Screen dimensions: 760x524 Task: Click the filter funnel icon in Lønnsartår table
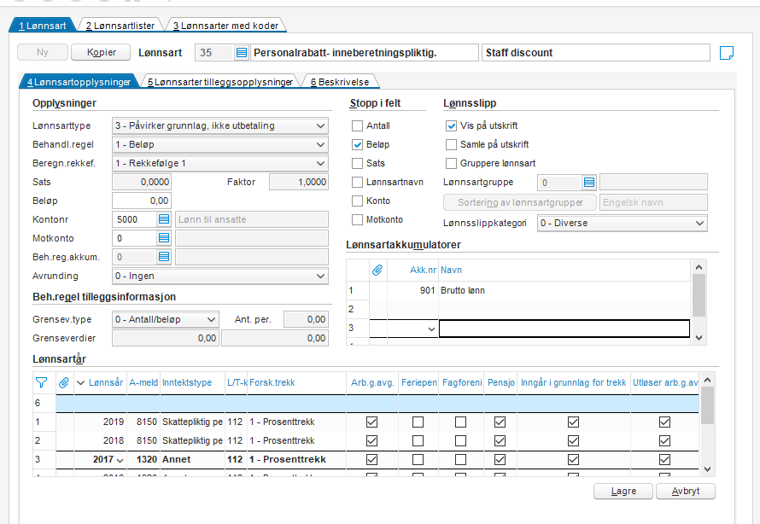[x=41, y=382]
